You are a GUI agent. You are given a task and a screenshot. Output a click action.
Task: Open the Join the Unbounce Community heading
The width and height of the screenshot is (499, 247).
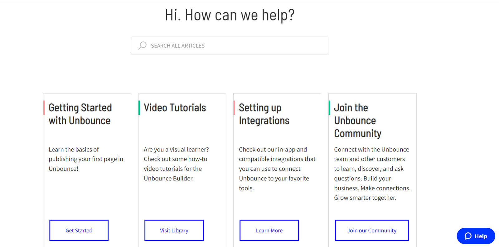tap(357, 121)
